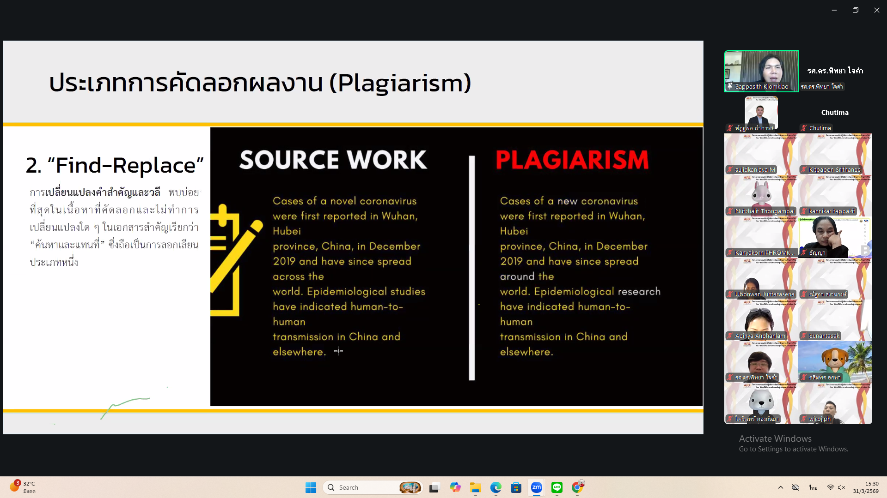Click the Windows Start button
The image size is (887, 498).
(311, 487)
